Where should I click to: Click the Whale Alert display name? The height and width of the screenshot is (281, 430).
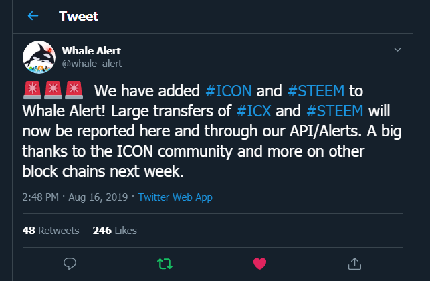click(91, 51)
